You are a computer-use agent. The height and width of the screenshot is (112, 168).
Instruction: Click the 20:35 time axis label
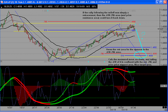tap(47, 108)
